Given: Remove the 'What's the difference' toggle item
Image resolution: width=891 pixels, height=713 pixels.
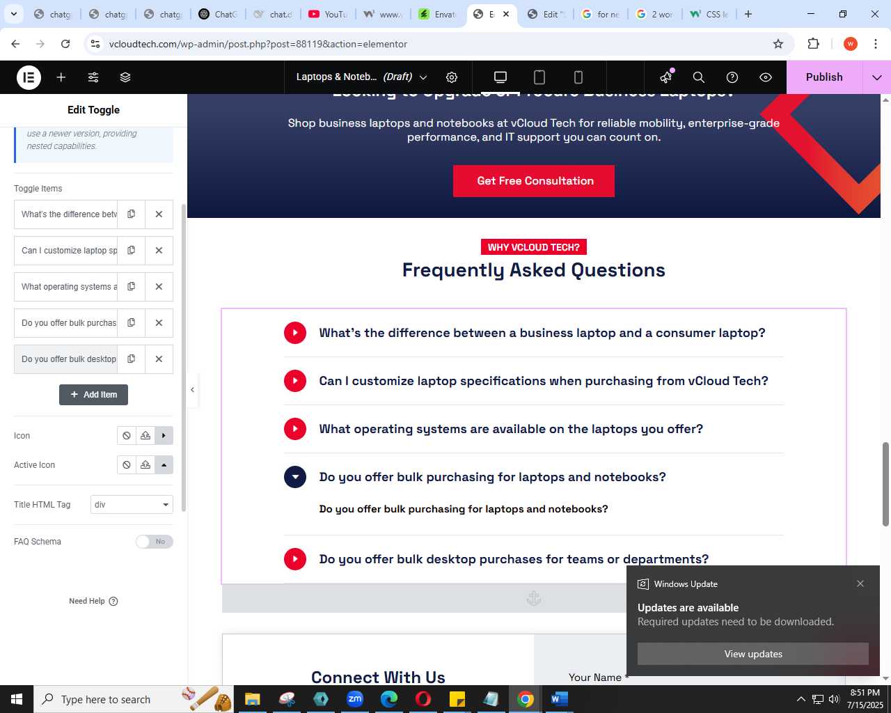Looking at the screenshot, I should [159, 214].
